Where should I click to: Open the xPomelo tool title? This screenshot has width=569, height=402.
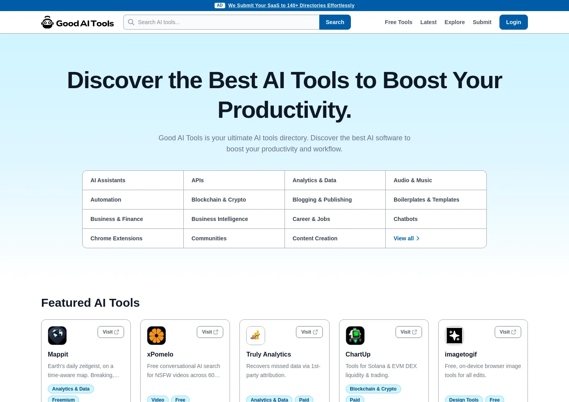click(160, 355)
